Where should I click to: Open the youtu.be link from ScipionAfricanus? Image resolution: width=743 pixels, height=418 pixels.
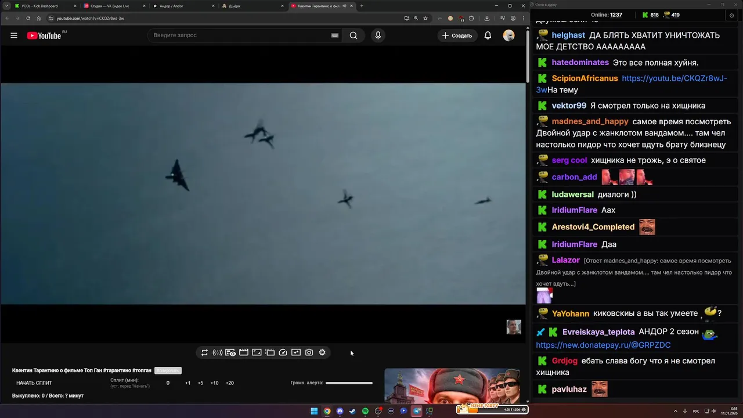(x=632, y=84)
